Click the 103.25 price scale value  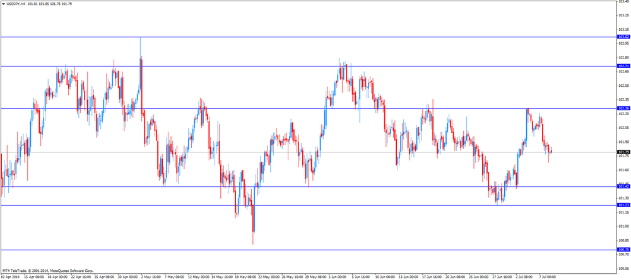tap(623, 15)
